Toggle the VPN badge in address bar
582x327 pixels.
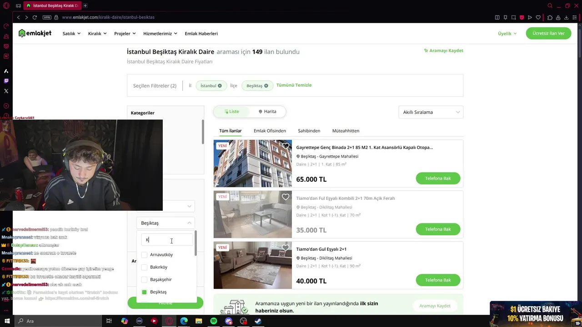click(47, 17)
